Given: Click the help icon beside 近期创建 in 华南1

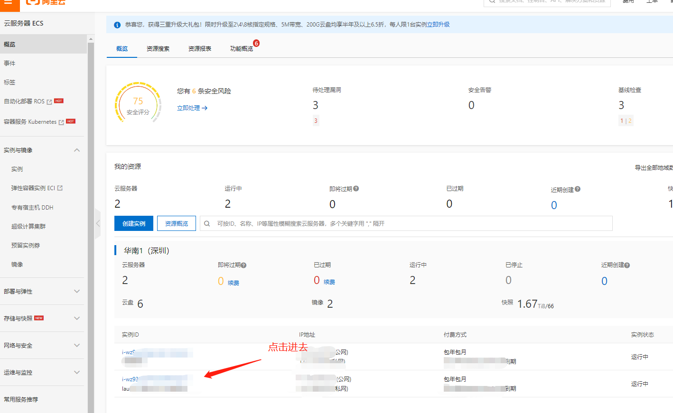Looking at the screenshot, I should pyautogui.click(x=627, y=266).
